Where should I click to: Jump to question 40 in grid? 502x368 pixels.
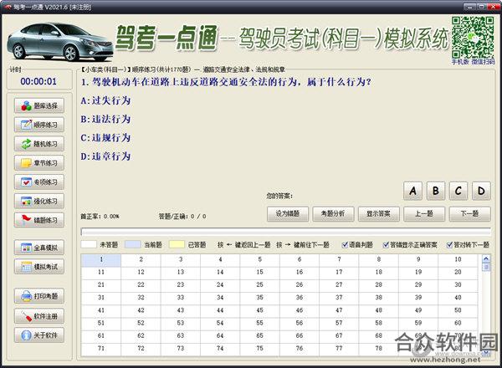tap(458, 297)
